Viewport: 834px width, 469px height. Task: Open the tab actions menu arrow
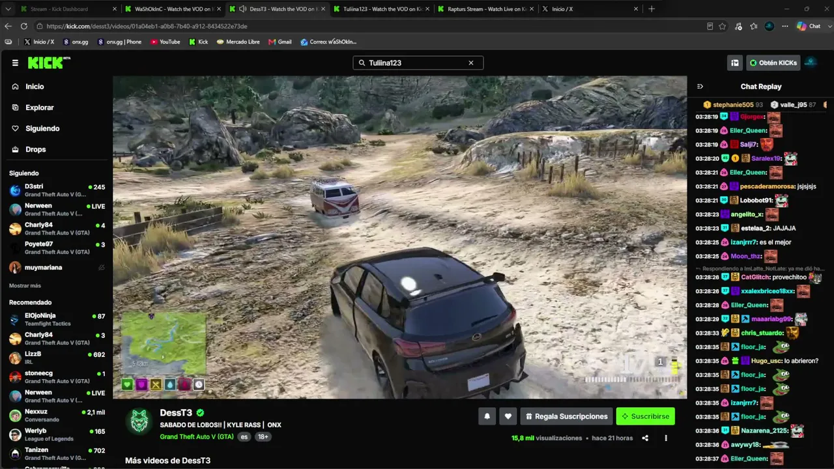tap(7, 9)
